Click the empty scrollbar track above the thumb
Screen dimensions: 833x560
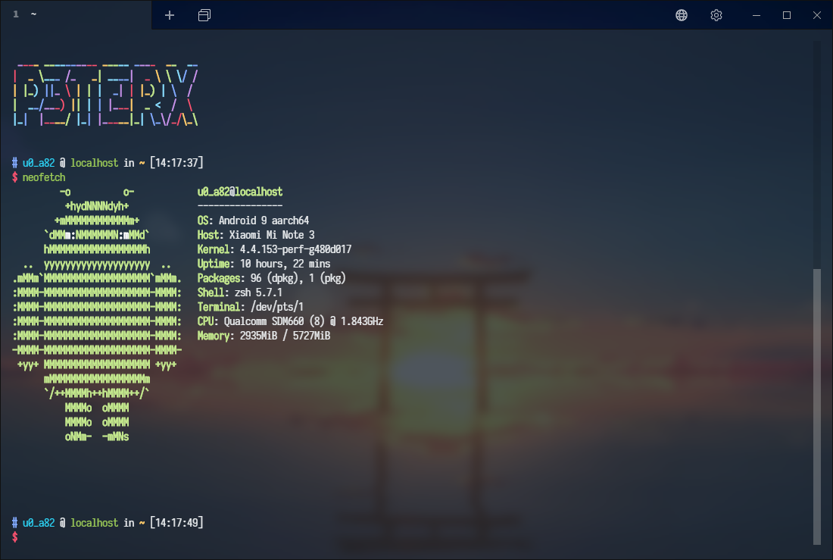[817, 152]
